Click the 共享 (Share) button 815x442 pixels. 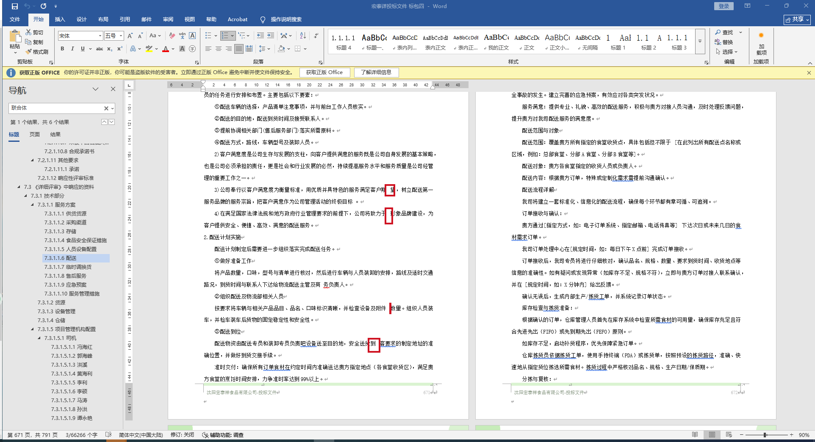(797, 19)
